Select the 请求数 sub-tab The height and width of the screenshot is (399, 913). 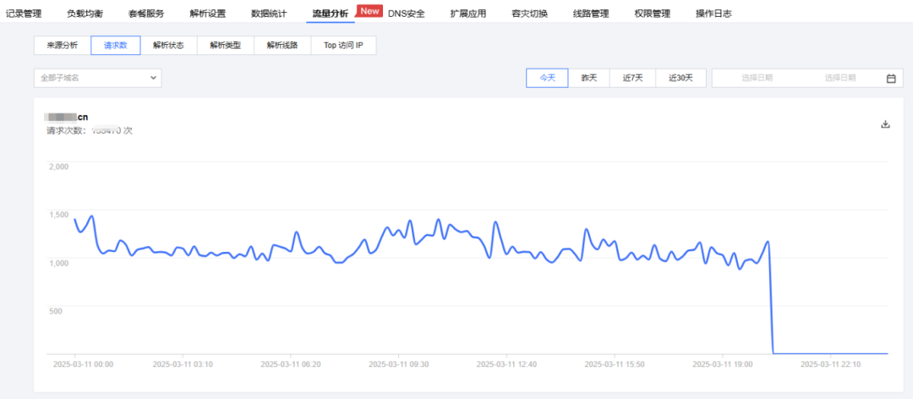[x=115, y=46]
